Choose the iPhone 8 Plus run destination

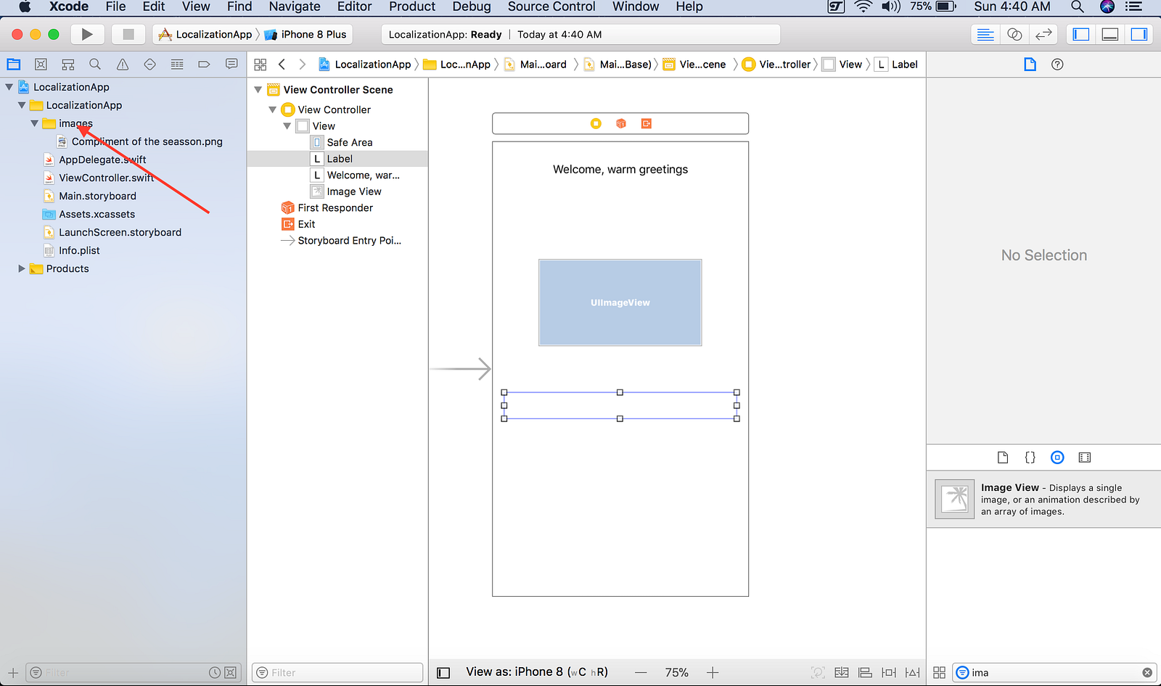(305, 34)
